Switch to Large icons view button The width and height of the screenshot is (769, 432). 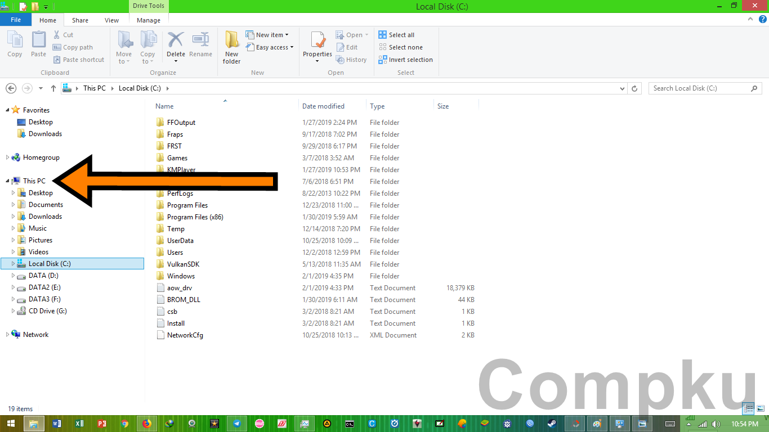coord(760,409)
